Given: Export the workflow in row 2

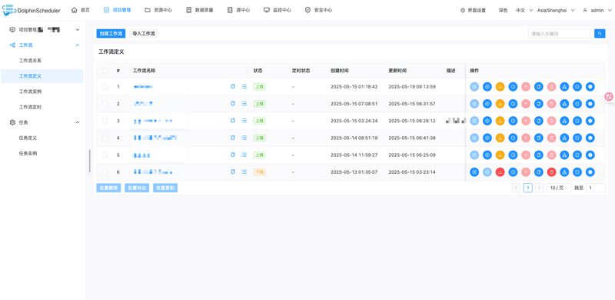Looking at the screenshot, I should tap(577, 104).
